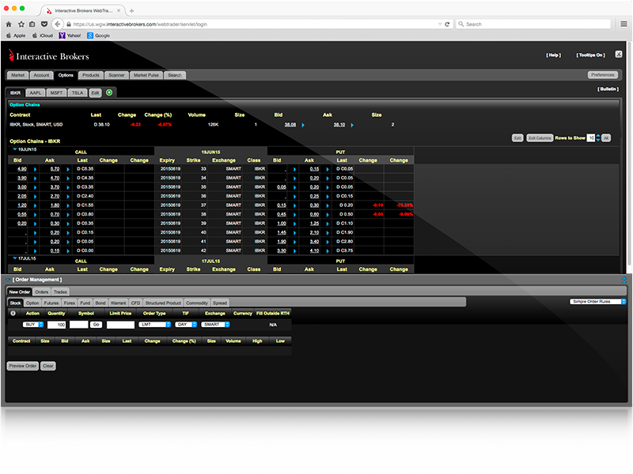The image size is (633, 474).
Task: Click the All rows button
Action: 606,137
